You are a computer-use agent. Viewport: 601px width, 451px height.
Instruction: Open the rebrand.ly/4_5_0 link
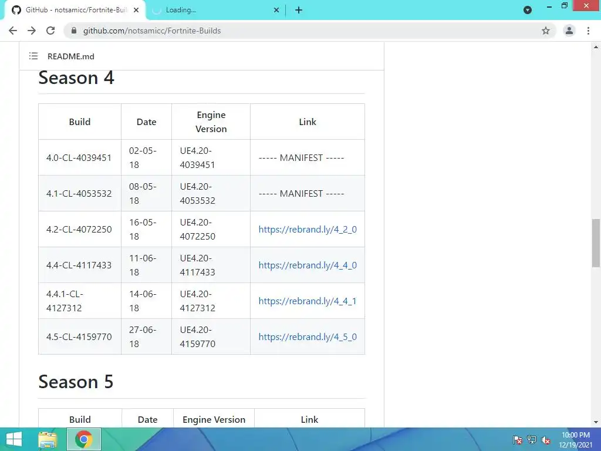(x=308, y=336)
